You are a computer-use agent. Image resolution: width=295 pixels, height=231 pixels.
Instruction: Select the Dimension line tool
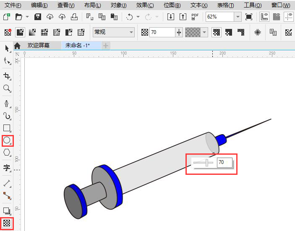7,183
